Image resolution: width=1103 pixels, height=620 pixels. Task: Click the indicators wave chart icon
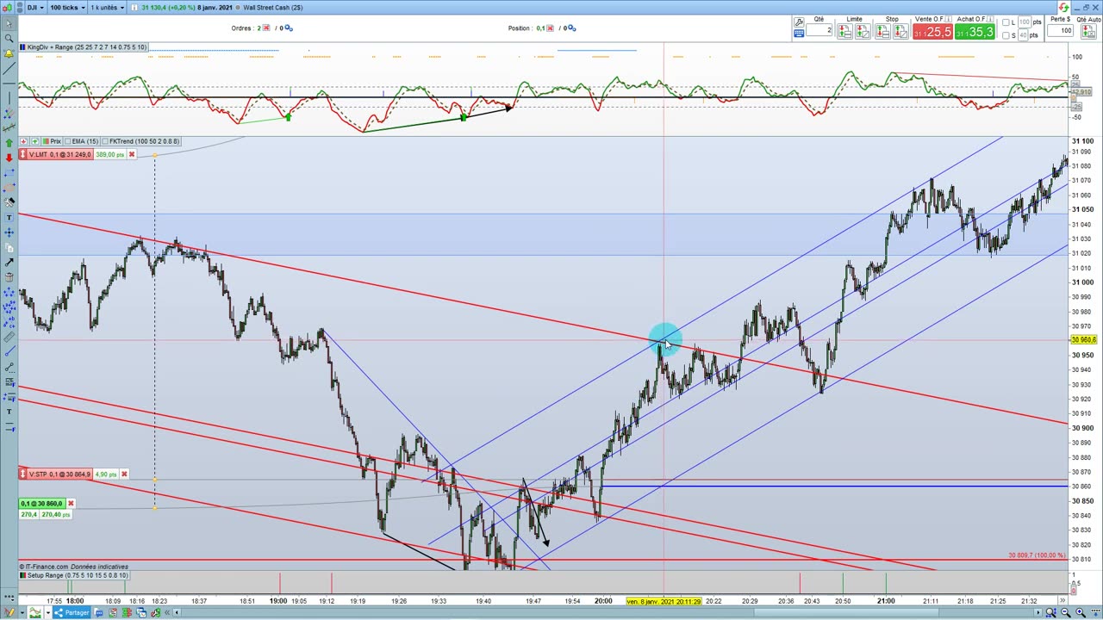35,612
